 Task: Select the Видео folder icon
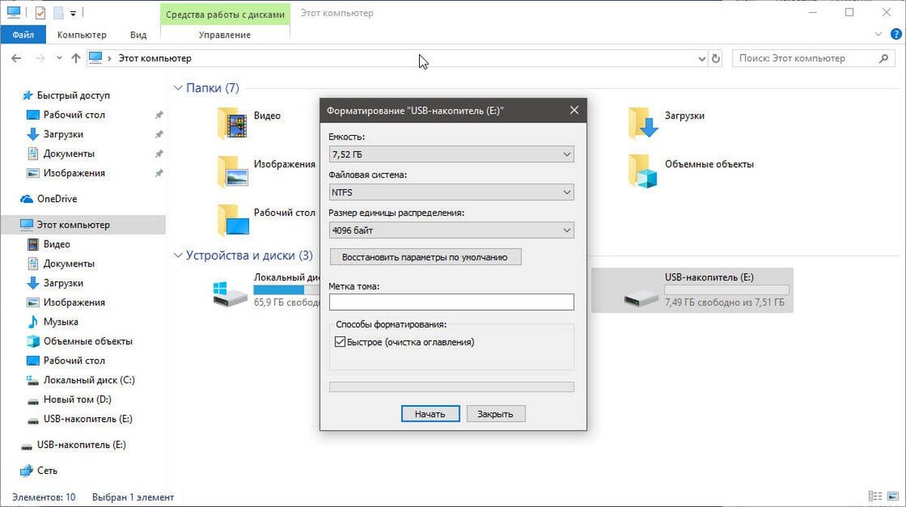coord(233,123)
